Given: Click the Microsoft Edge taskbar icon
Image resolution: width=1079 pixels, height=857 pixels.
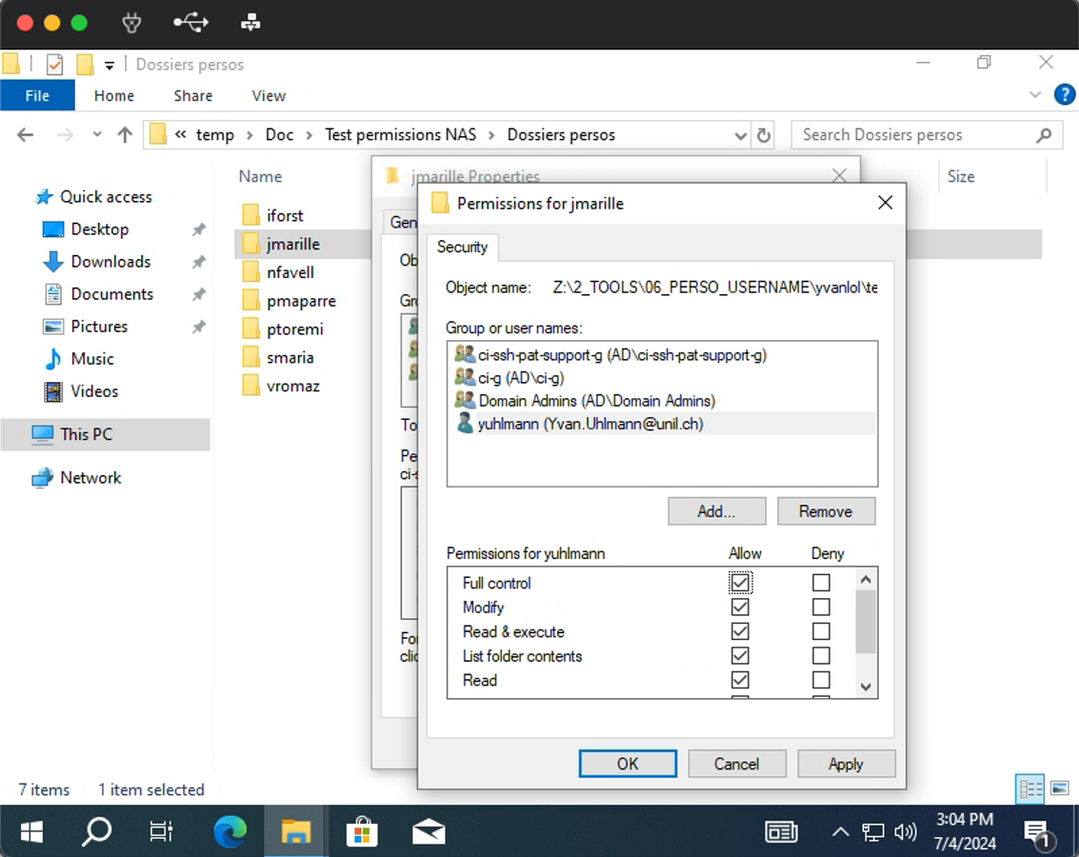Looking at the screenshot, I should 230,831.
